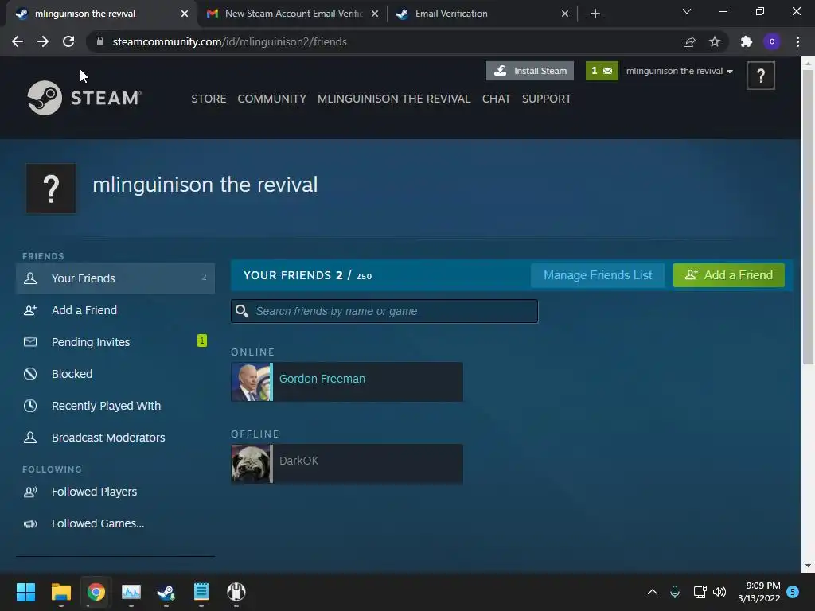Image resolution: width=815 pixels, height=611 pixels.
Task: Click the browser back arrow
Action: click(18, 41)
